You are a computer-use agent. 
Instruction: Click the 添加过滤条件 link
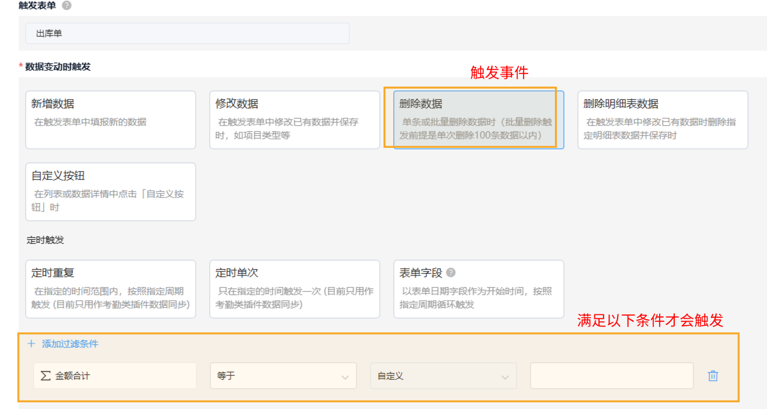coord(70,344)
